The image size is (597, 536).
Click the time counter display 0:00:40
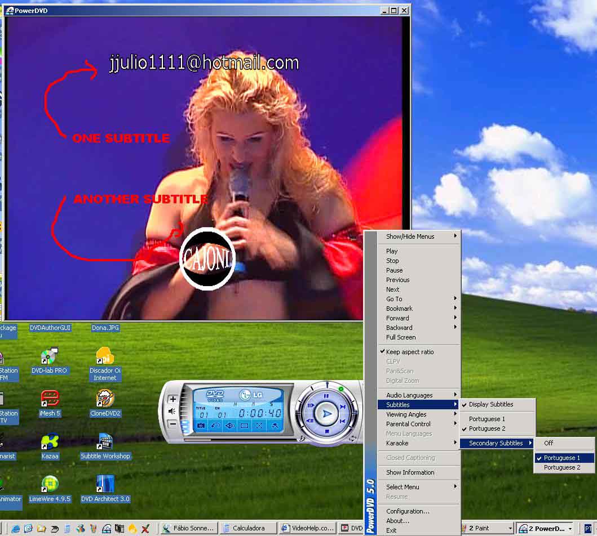pyautogui.click(x=260, y=413)
